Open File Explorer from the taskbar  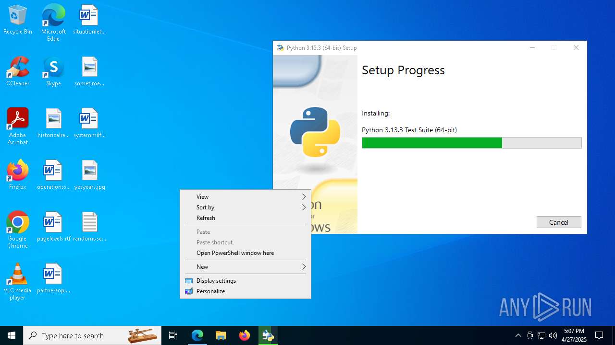221,335
